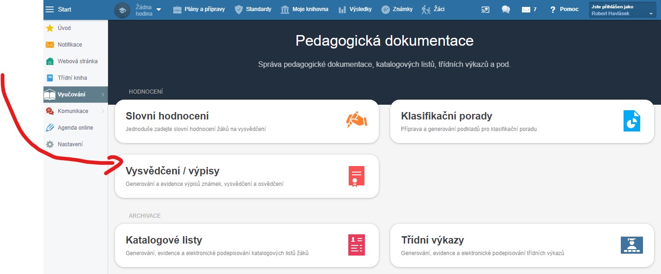Open the Třídní výkazy card
The height and width of the screenshot is (274, 661).
(522, 245)
